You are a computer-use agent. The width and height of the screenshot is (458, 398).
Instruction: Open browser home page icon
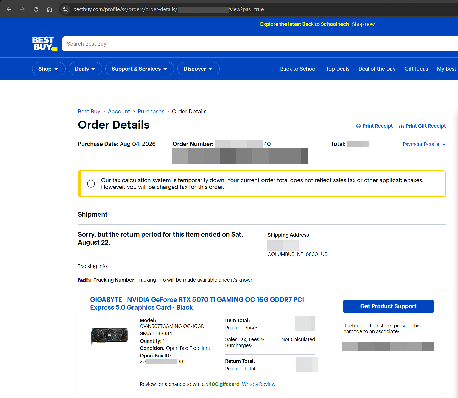[49, 9]
